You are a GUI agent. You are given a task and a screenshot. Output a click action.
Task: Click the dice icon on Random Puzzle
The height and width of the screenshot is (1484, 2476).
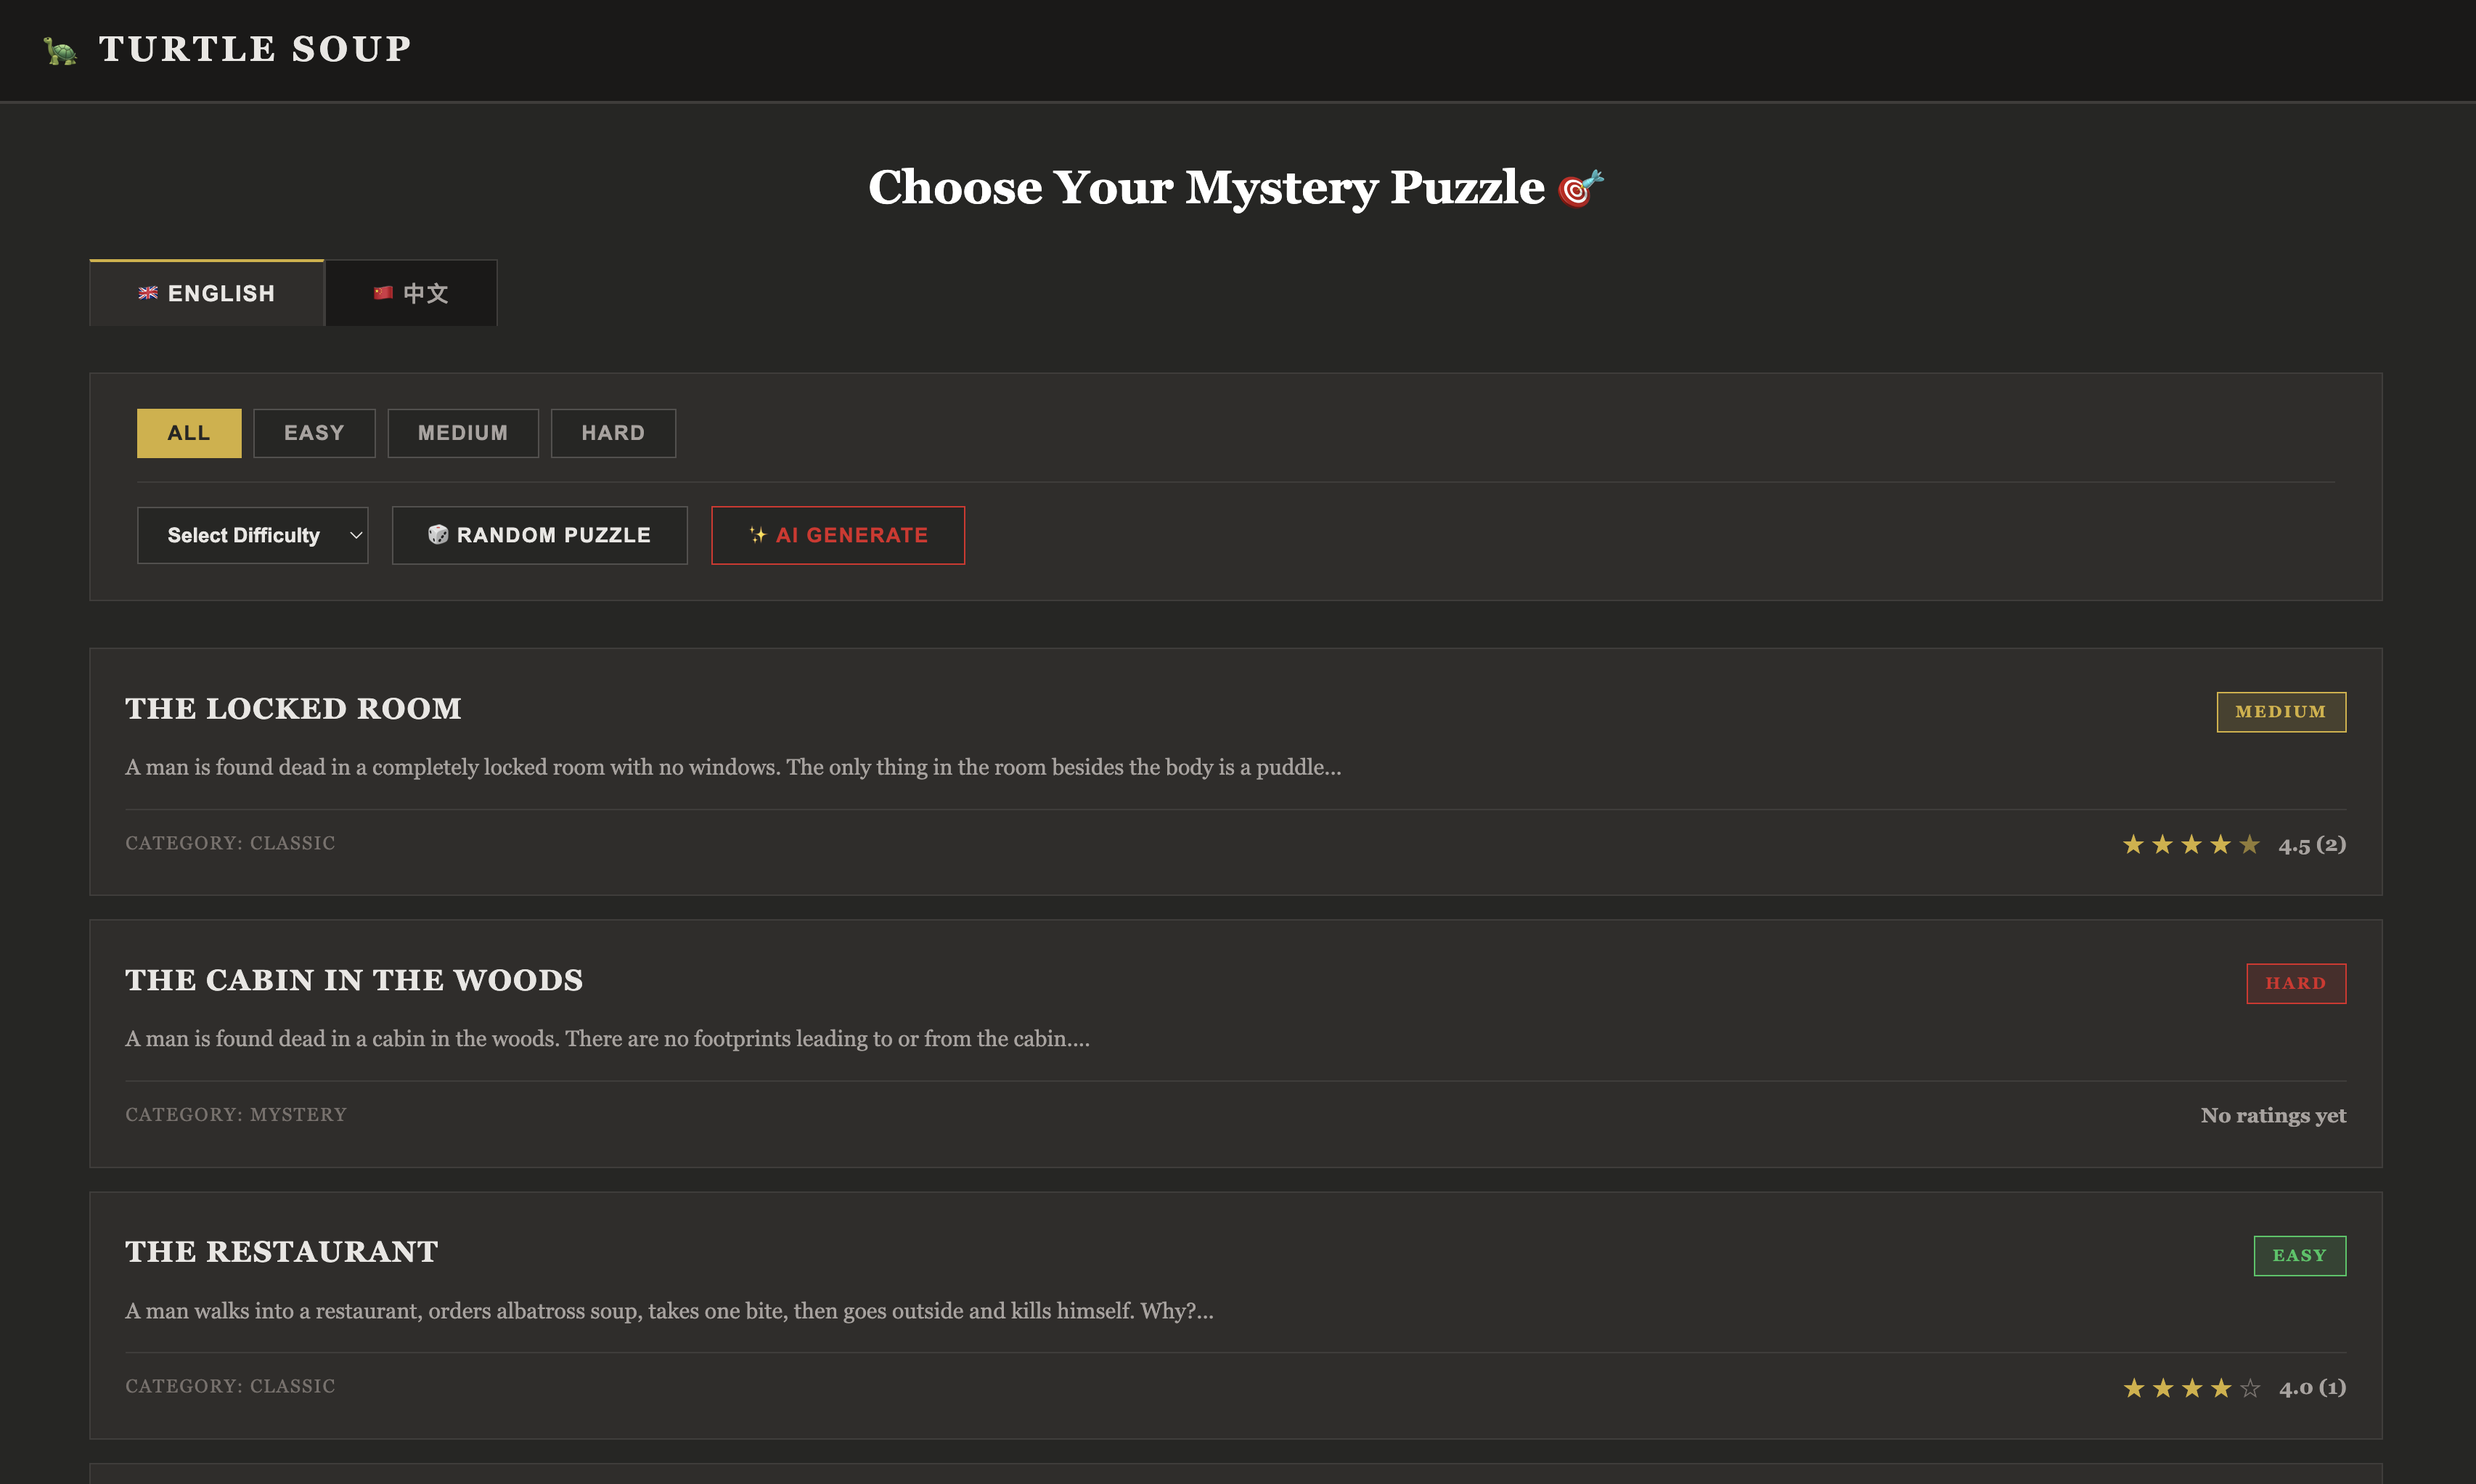coord(438,535)
